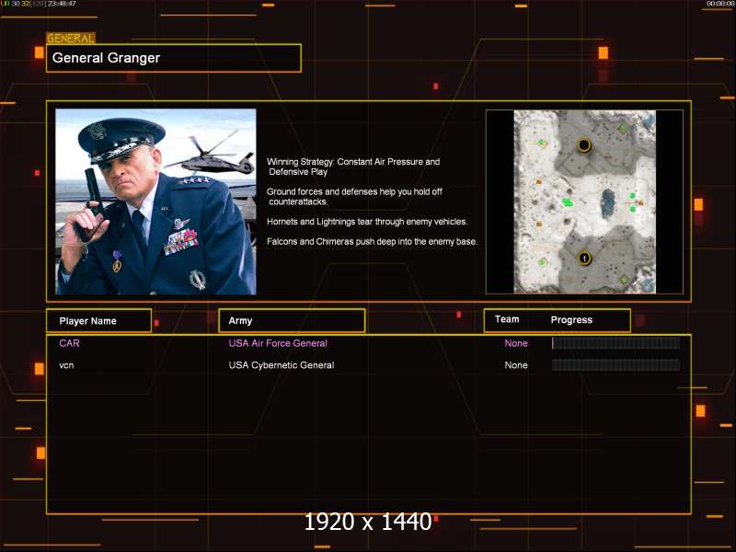Screen dimensions: 736x552
Task: Select player name CAR
Action: pos(70,343)
